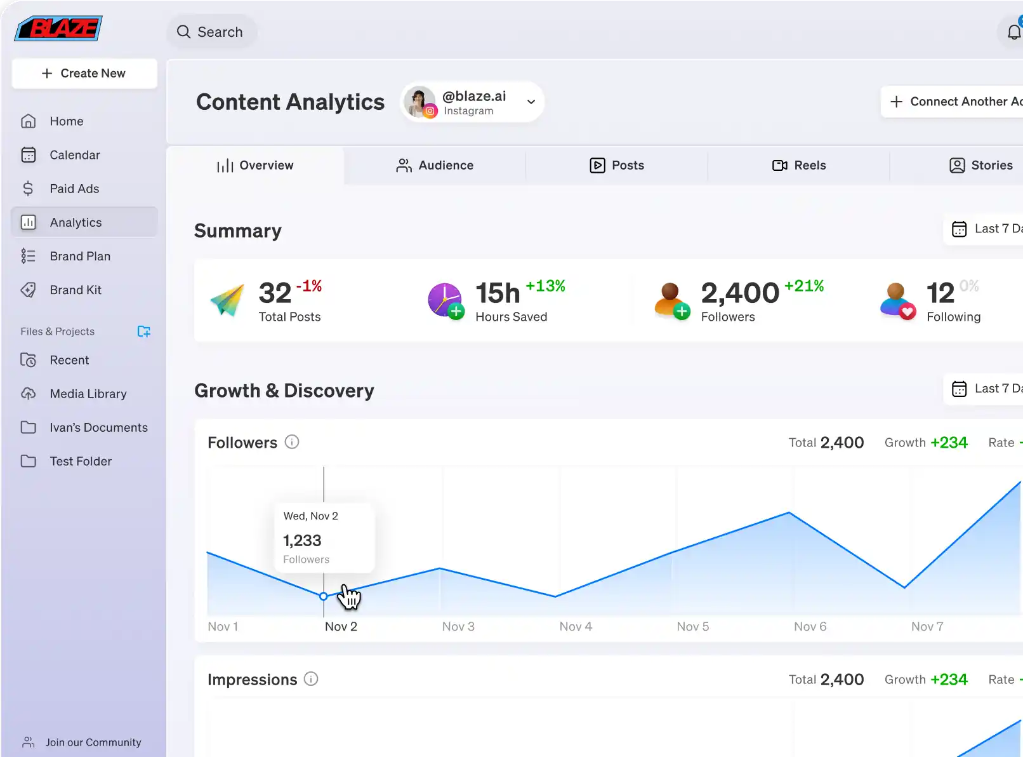Show Impressions chart info tooltip icon
This screenshot has height=757, width=1023.
pyautogui.click(x=311, y=679)
